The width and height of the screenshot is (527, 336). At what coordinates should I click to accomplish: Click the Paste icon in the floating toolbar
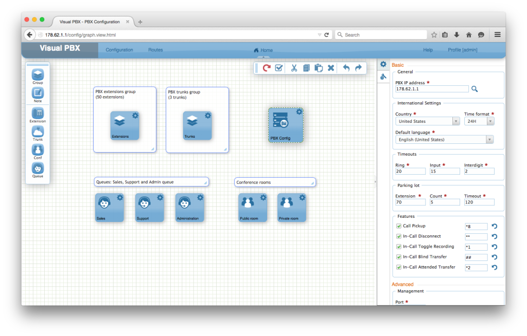tap(319, 68)
